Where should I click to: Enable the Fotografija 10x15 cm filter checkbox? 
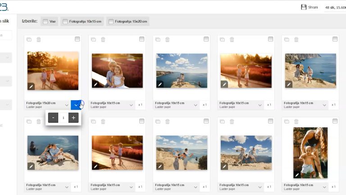tap(65, 21)
